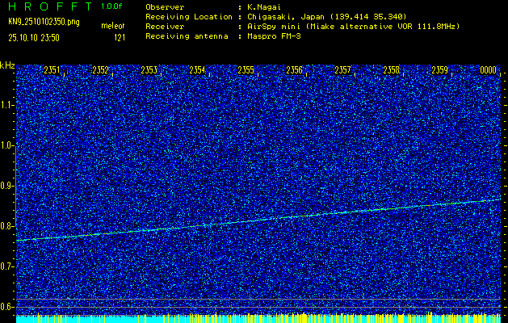This screenshot has width=508, height=323.
Task: Click the HROFFT title text
Action: click(47, 6)
